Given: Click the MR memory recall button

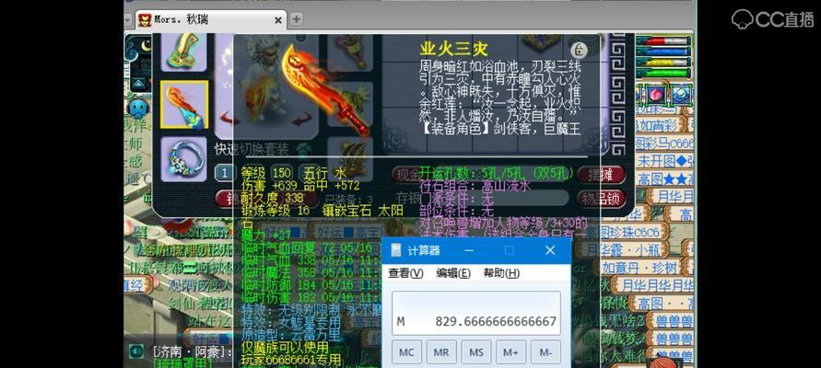Looking at the screenshot, I should tap(441, 352).
